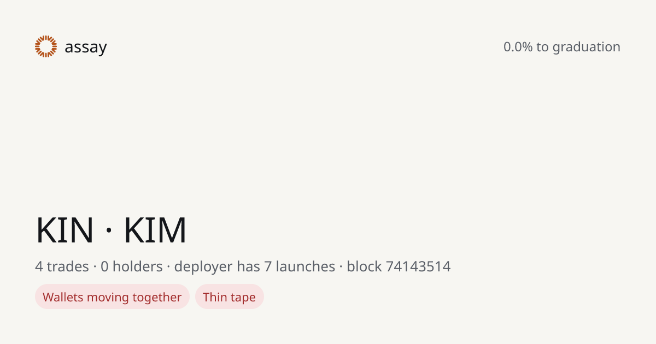This screenshot has height=344, width=656.
Task: Click the assay sunburst logo icon
Action: pos(46,46)
